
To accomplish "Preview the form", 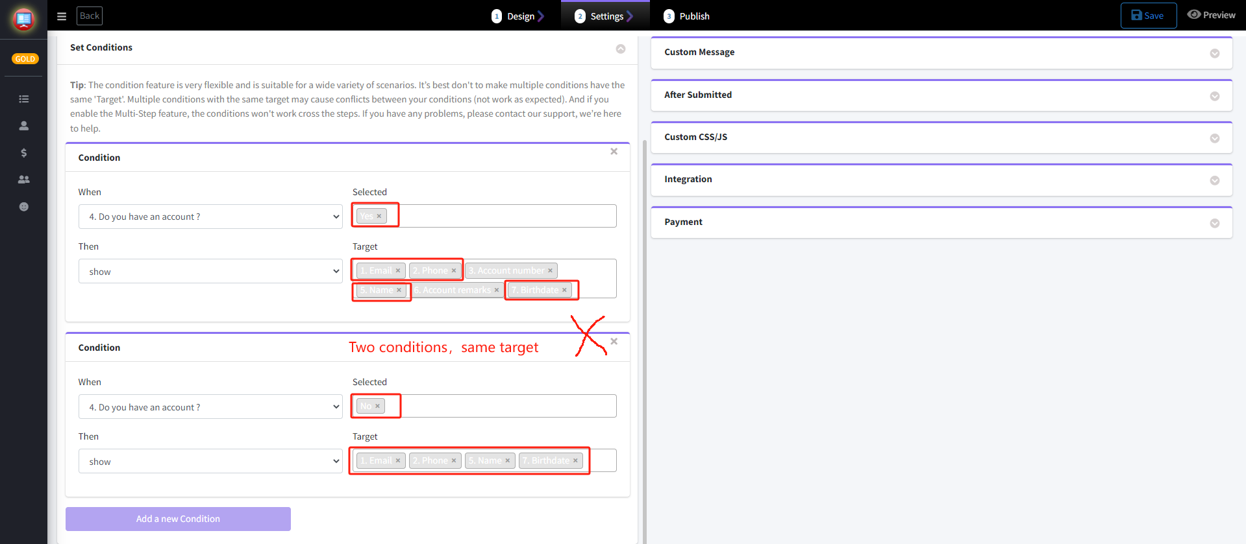I will (1211, 15).
